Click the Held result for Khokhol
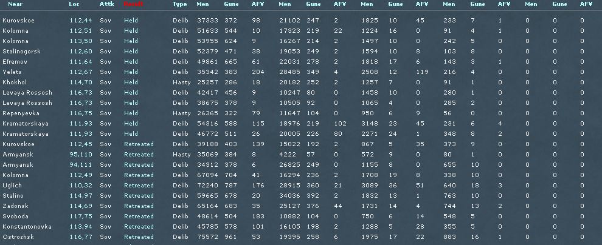The height and width of the screenshot is (245, 602). (131, 82)
